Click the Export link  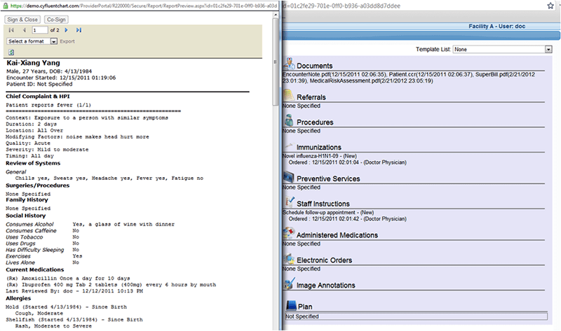point(67,41)
